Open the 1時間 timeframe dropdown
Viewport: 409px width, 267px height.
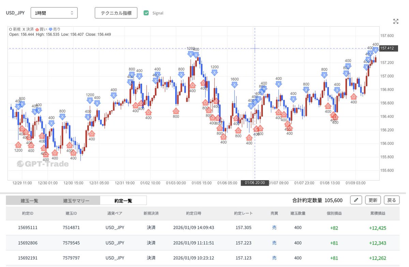click(x=54, y=13)
